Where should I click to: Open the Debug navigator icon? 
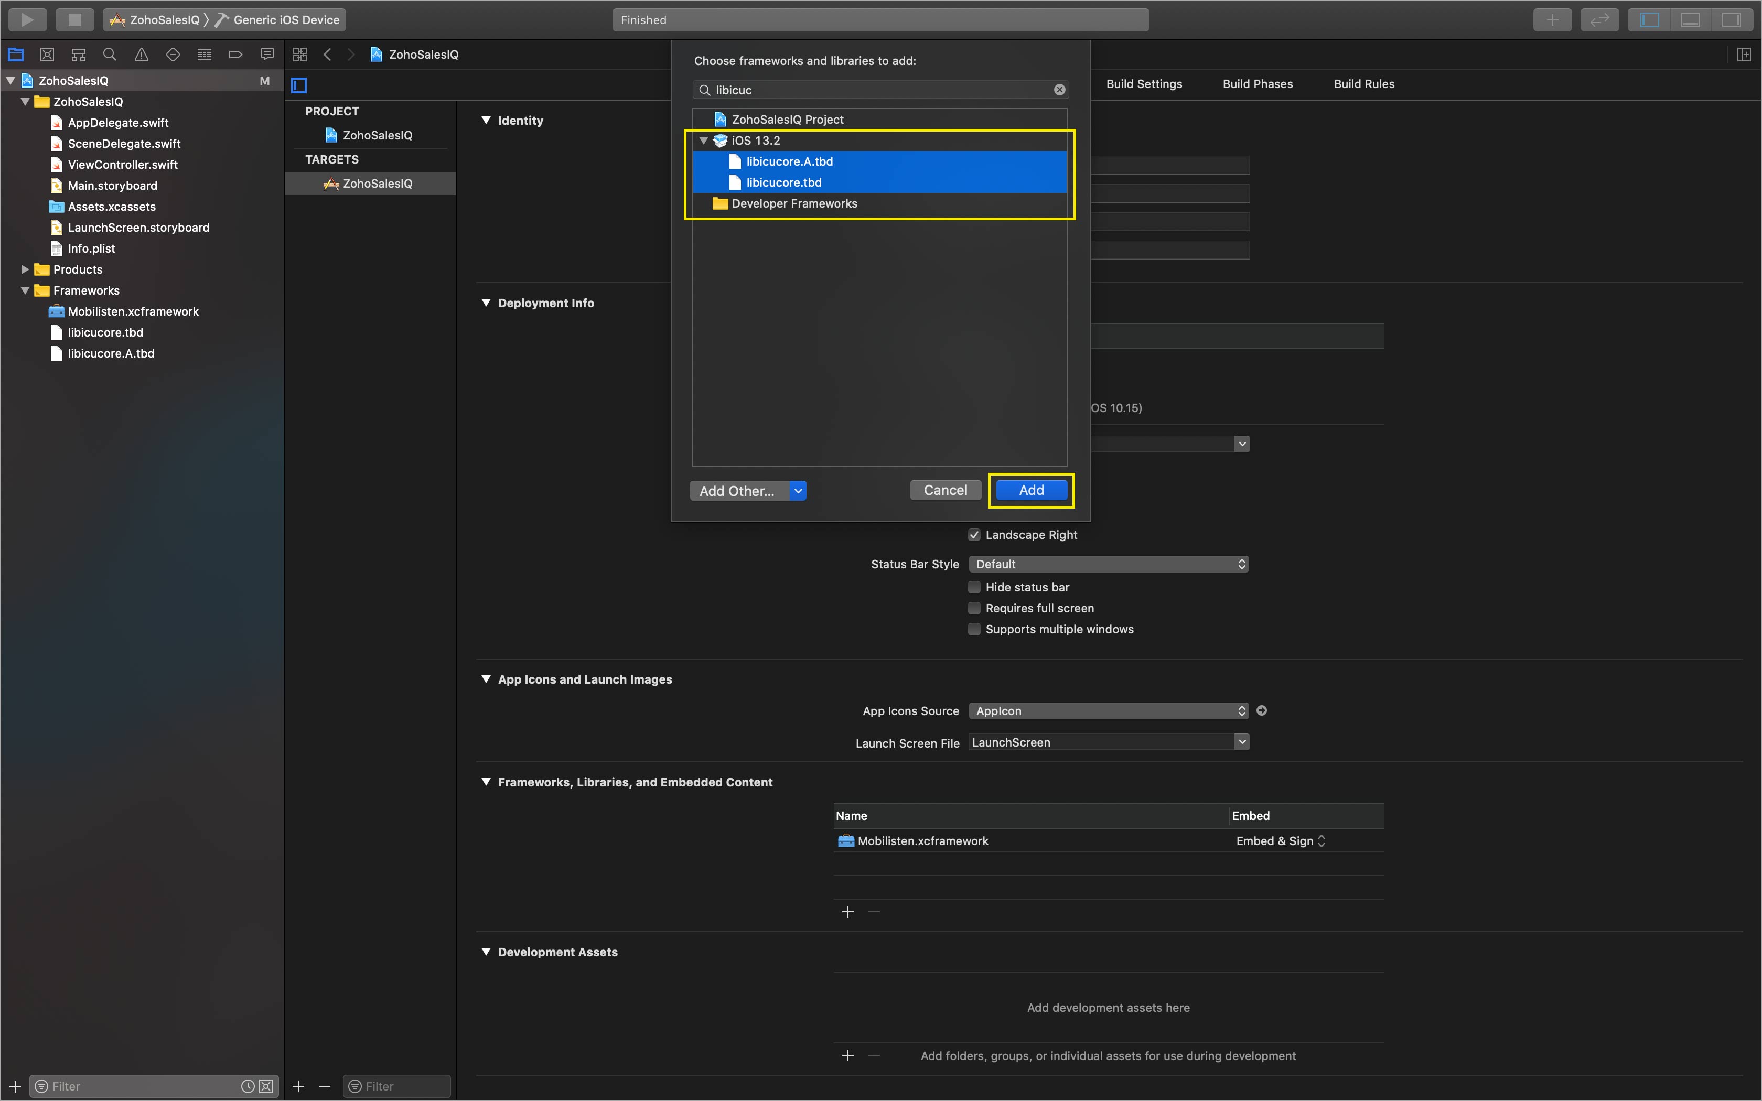click(205, 55)
